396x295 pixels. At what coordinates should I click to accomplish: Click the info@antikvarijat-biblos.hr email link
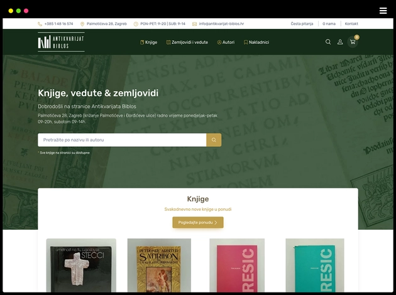click(221, 24)
